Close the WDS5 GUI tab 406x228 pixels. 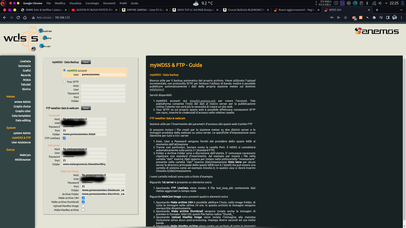click(x=369, y=10)
